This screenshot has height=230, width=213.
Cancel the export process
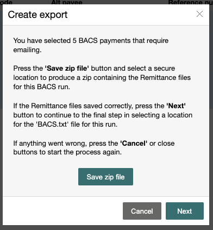142,211
